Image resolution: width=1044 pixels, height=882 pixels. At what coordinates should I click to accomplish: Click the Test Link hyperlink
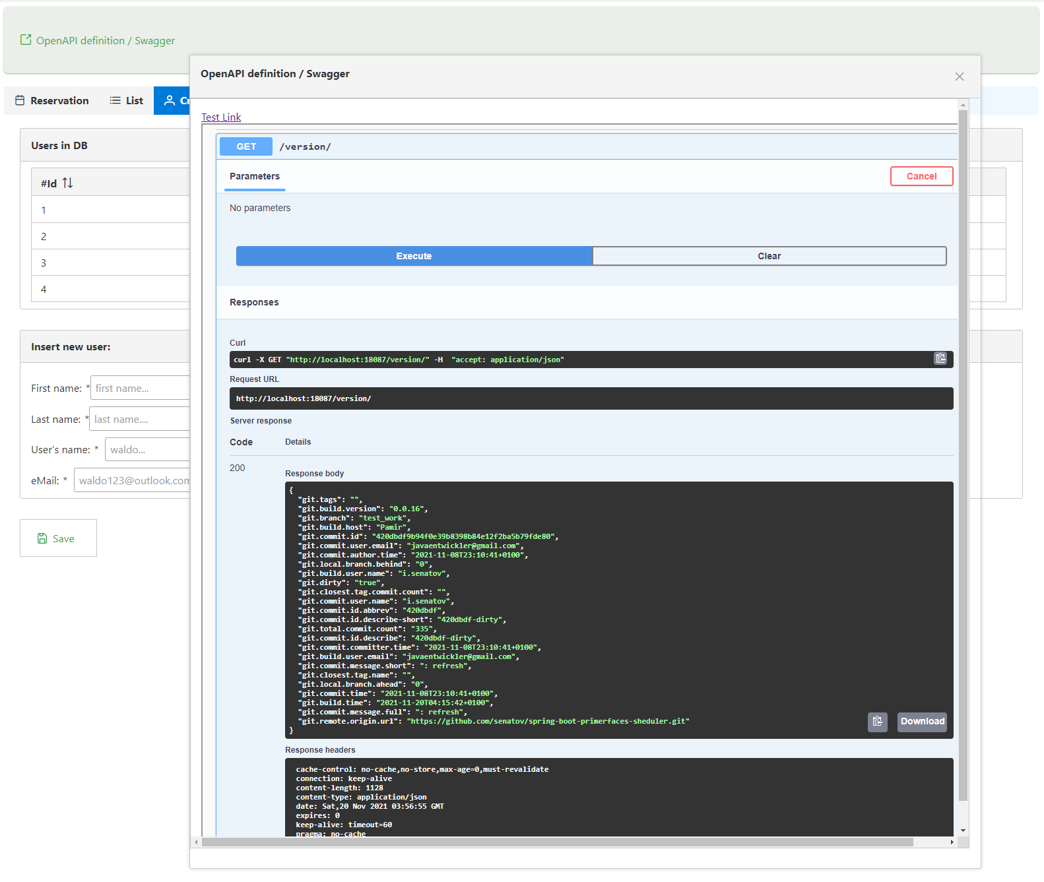coord(221,117)
